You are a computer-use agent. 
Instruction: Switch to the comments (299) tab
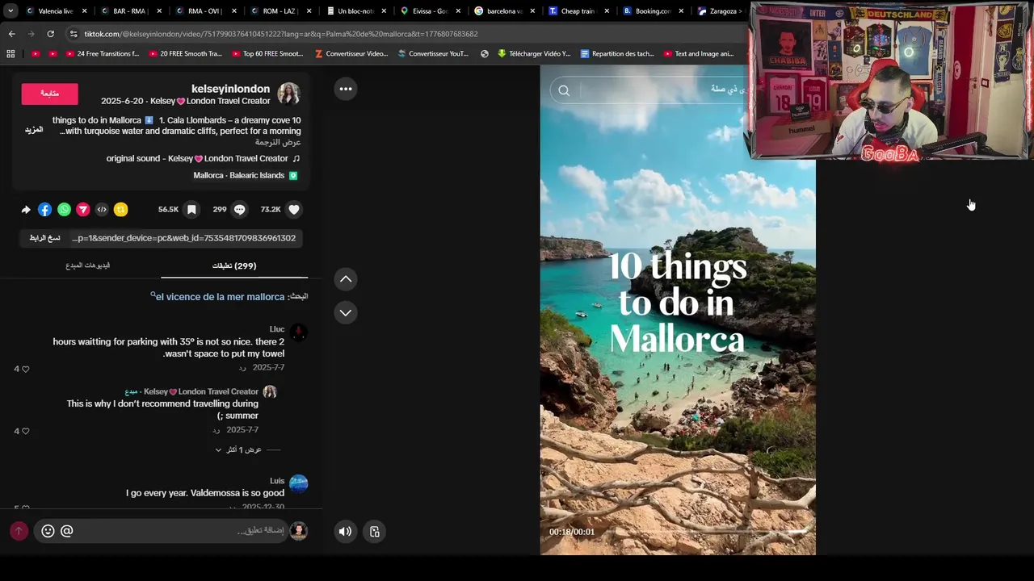click(234, 265)
